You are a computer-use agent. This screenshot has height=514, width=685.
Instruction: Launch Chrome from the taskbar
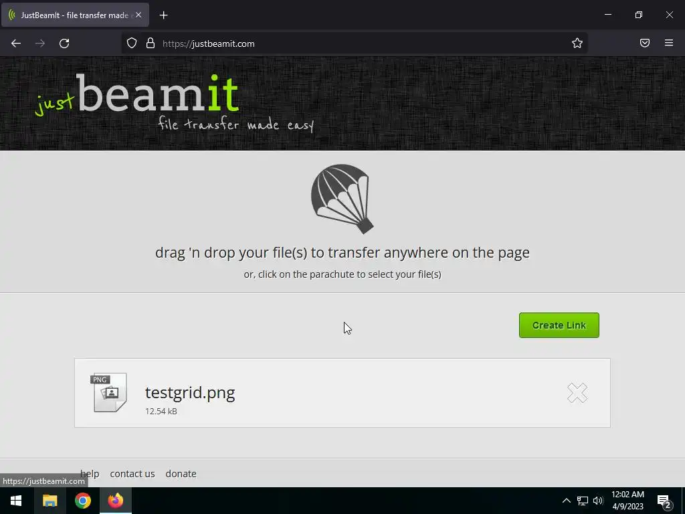82,501
